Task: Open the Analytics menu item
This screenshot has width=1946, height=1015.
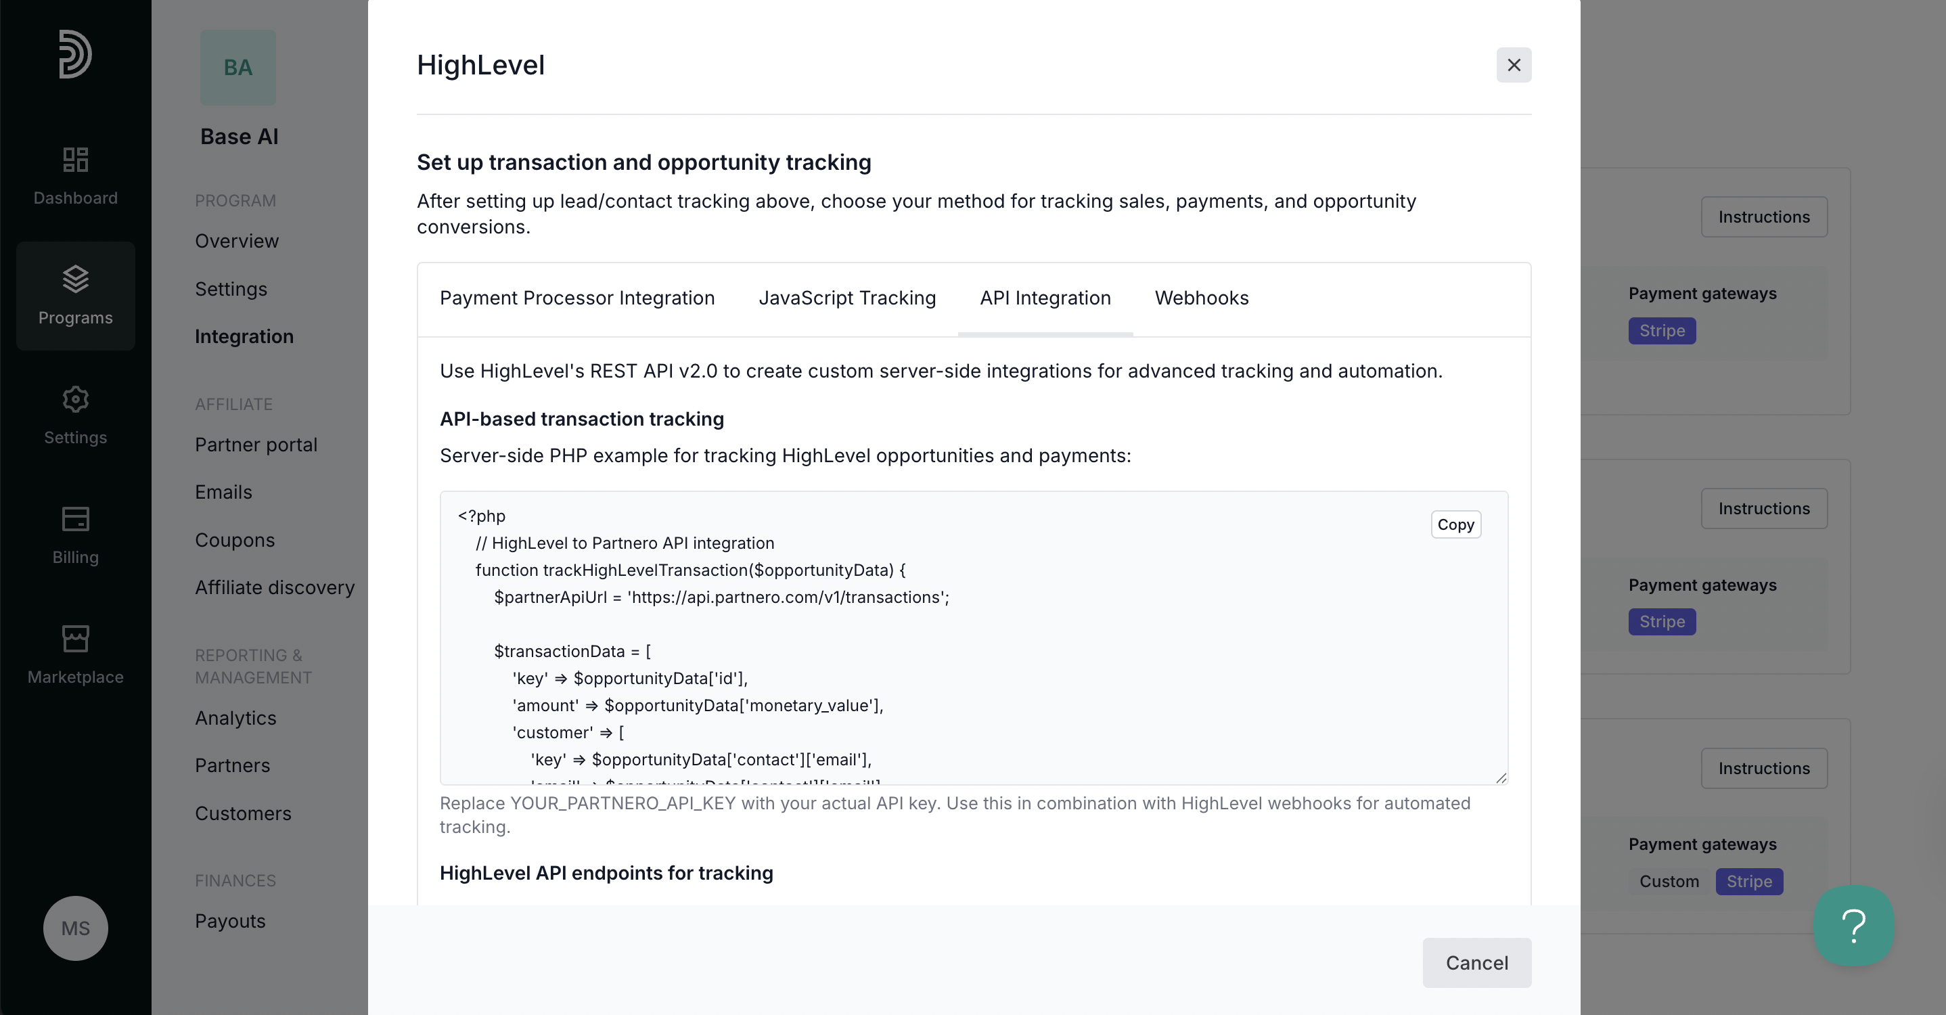Action: [x=235, y=718]
